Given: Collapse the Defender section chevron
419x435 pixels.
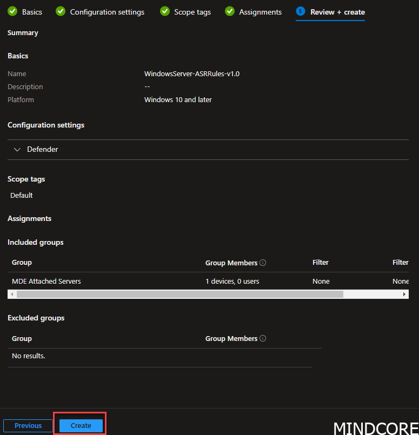Looking at the screenshot, I should point(17,150).
